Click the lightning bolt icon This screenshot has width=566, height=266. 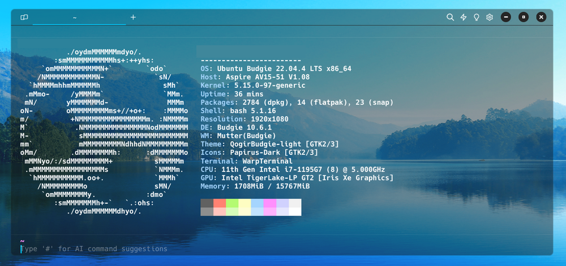(x=464, y=18)
